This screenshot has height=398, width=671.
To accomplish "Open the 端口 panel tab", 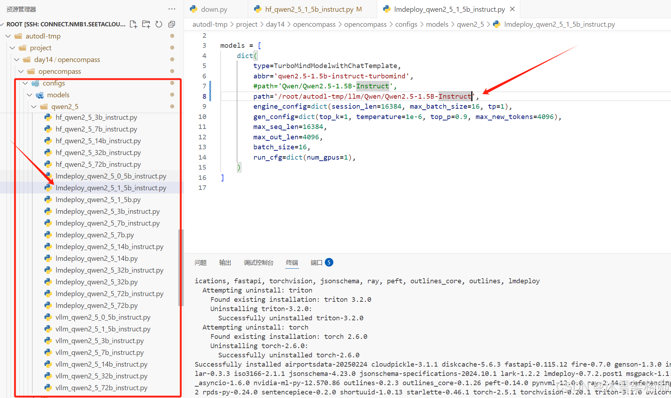I will pyautogui.click(x=316, y=263).
